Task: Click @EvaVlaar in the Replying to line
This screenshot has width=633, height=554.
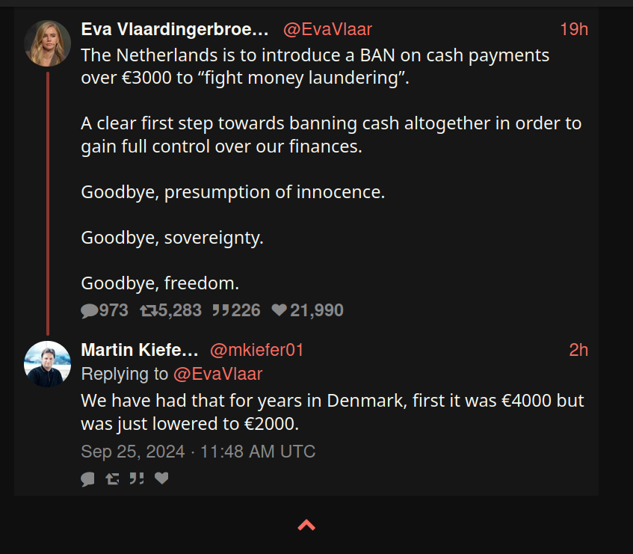Action: coord(217,374)
